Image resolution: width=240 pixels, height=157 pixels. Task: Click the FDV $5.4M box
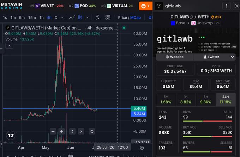click(x=196, y=84)
